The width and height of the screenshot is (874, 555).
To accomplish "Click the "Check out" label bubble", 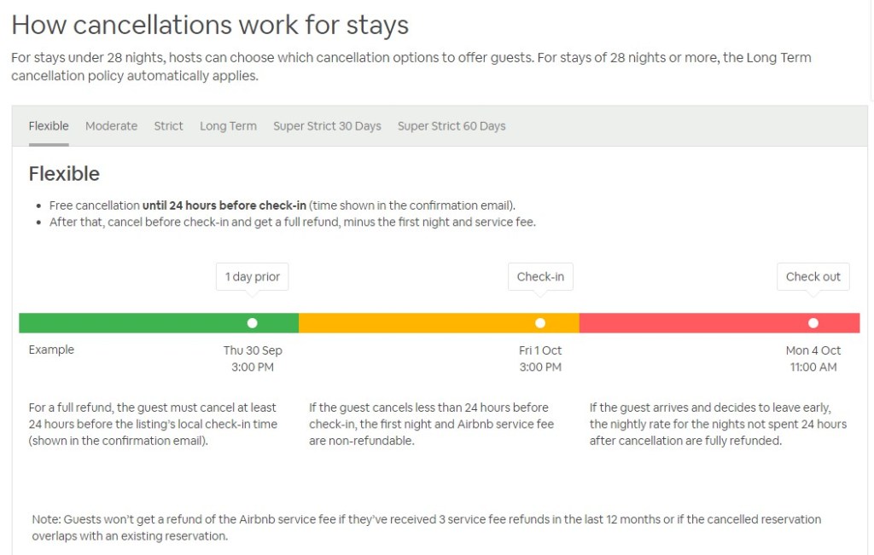I will (813, 276).
